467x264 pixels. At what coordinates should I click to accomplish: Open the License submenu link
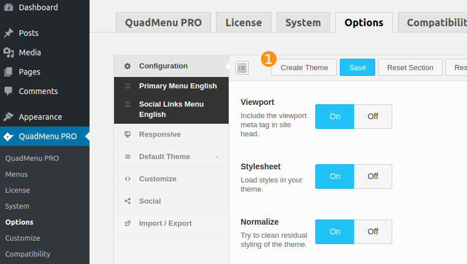click(18, 190)
